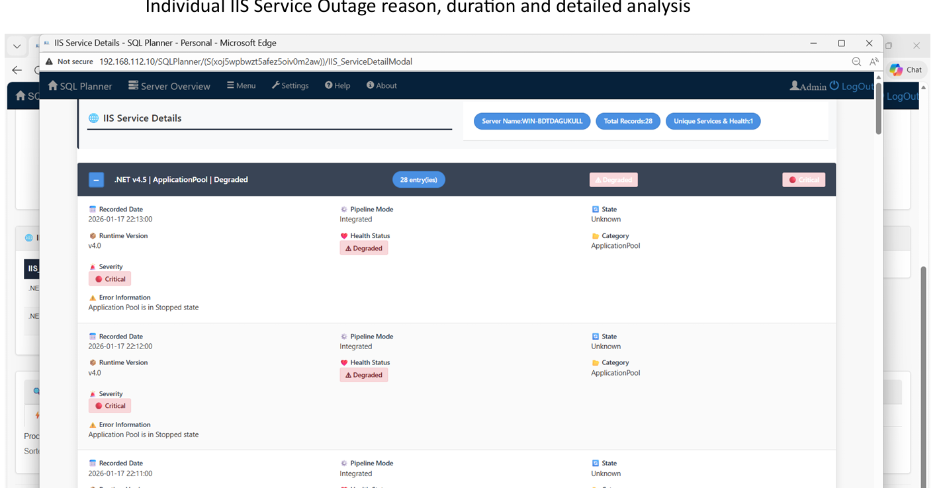The width and height of the screenshot is (941, 488).
Task: Open the Menu dropdown in the navbar
Action: click(241, 85)
